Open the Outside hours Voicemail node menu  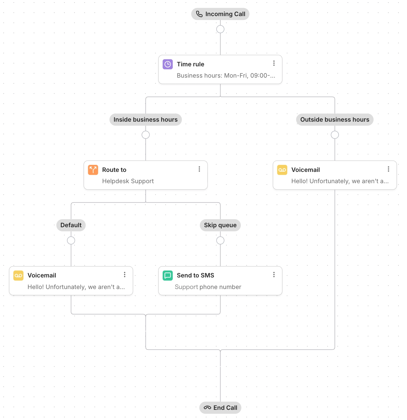click(x=389, y=169)
